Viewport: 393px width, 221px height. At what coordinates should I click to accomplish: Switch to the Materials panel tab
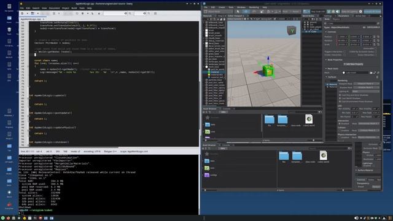[208, 16]
